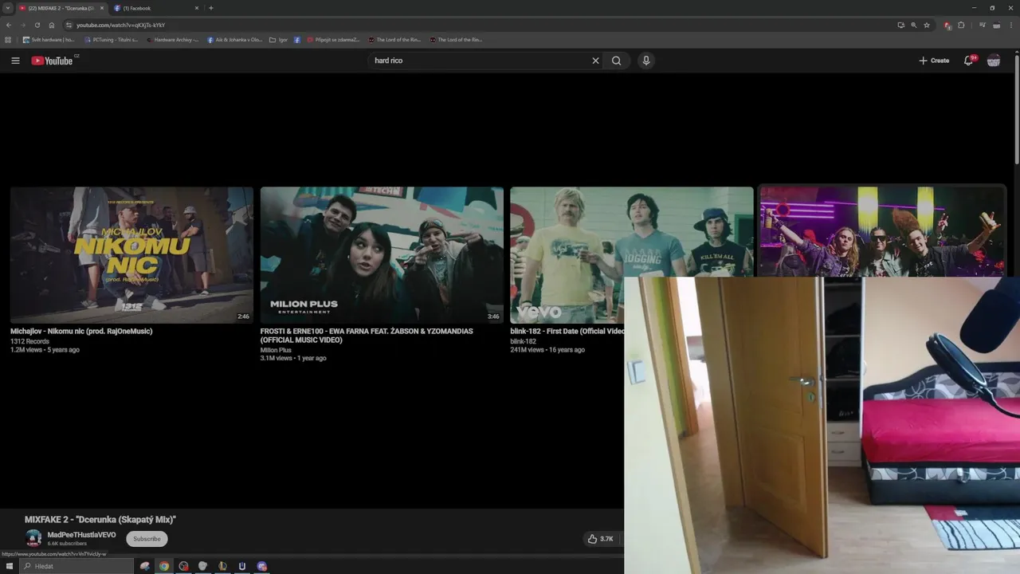Open the League of Legends taskbar icon
The height and width of the screenshot is (574, 1020).
pyautogui.click(x=222, y=566)
